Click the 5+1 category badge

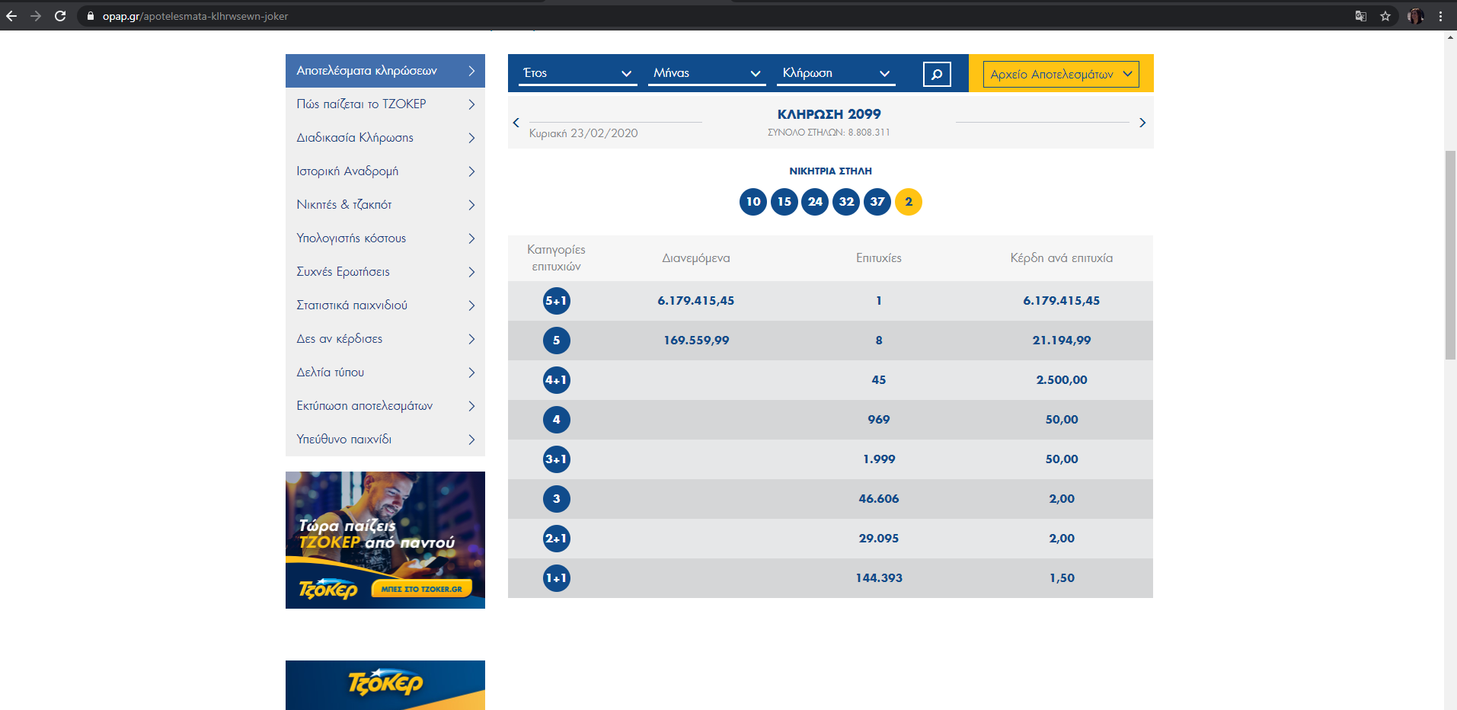[557, 301]
